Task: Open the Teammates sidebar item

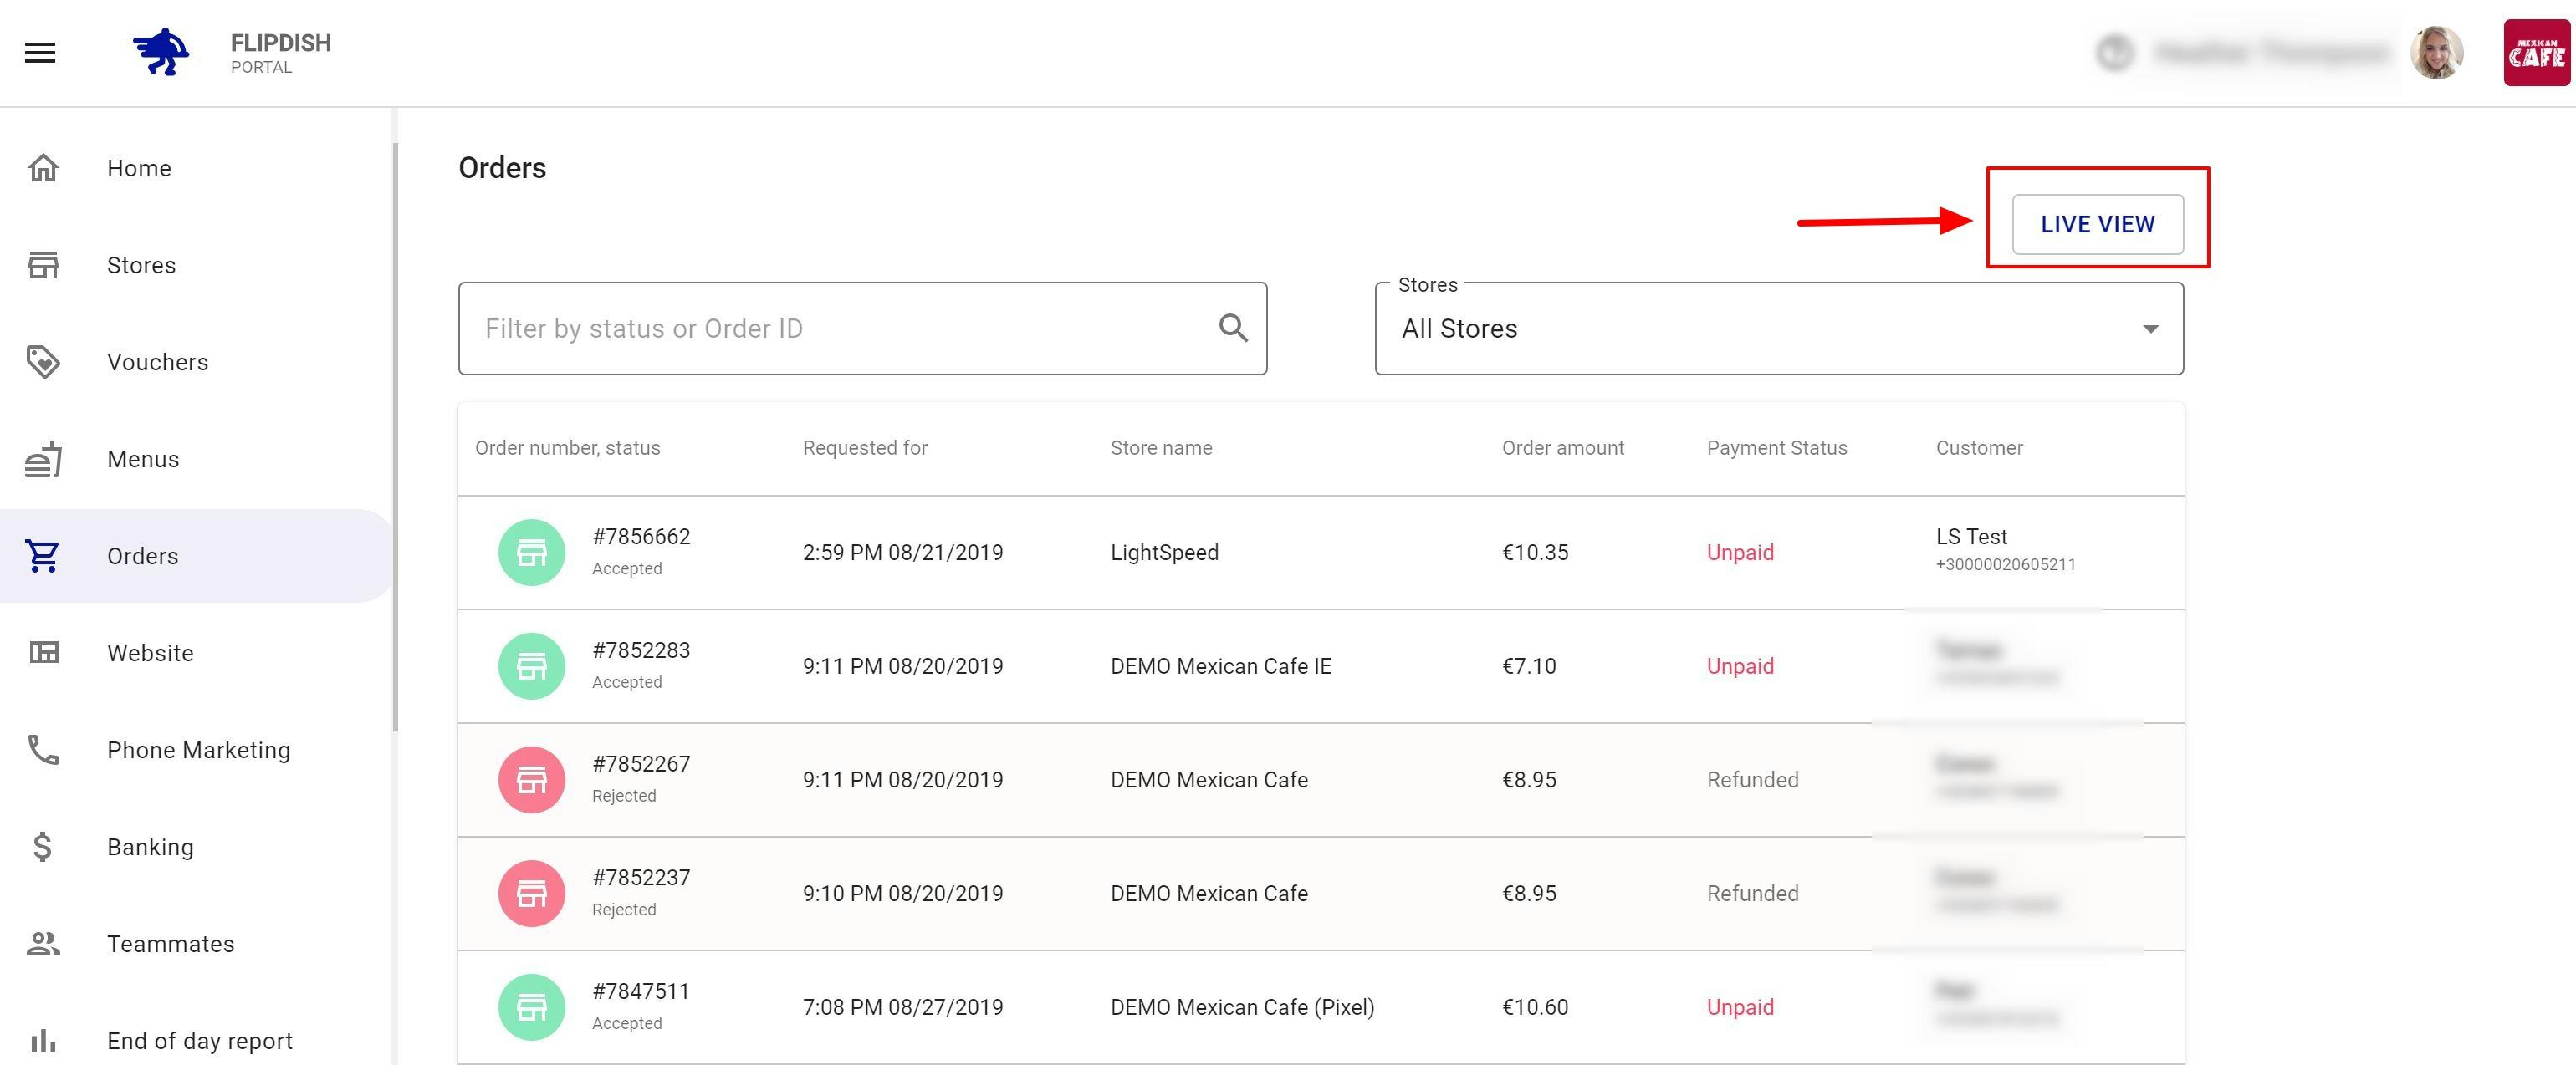Action: tap(170, 944)
